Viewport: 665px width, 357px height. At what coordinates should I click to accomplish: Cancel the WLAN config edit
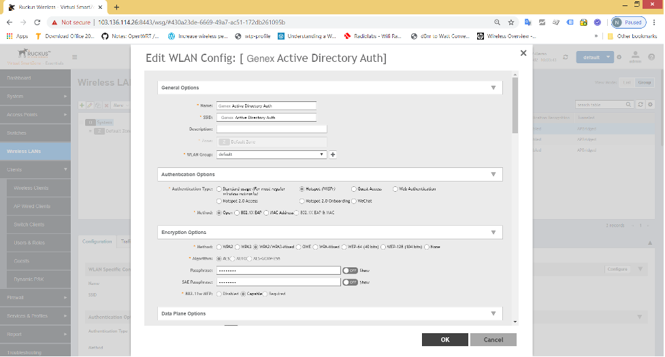tap(493, 339)
